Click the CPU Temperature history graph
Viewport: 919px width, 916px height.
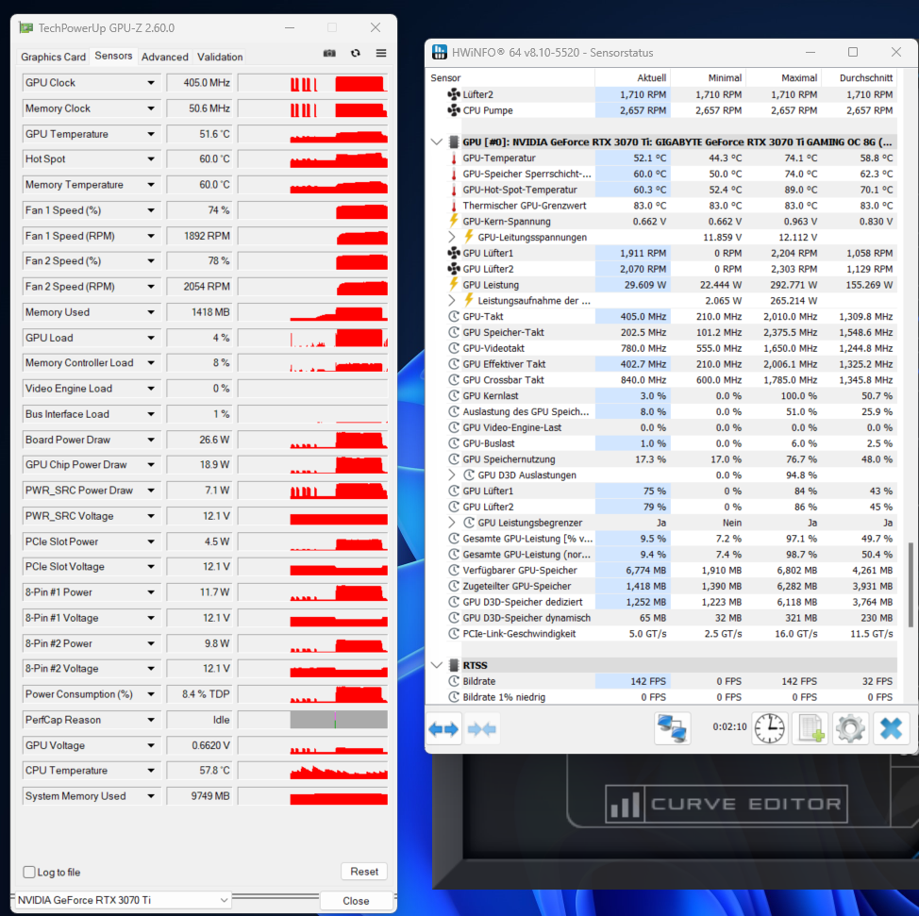click(x=312, y=771)
